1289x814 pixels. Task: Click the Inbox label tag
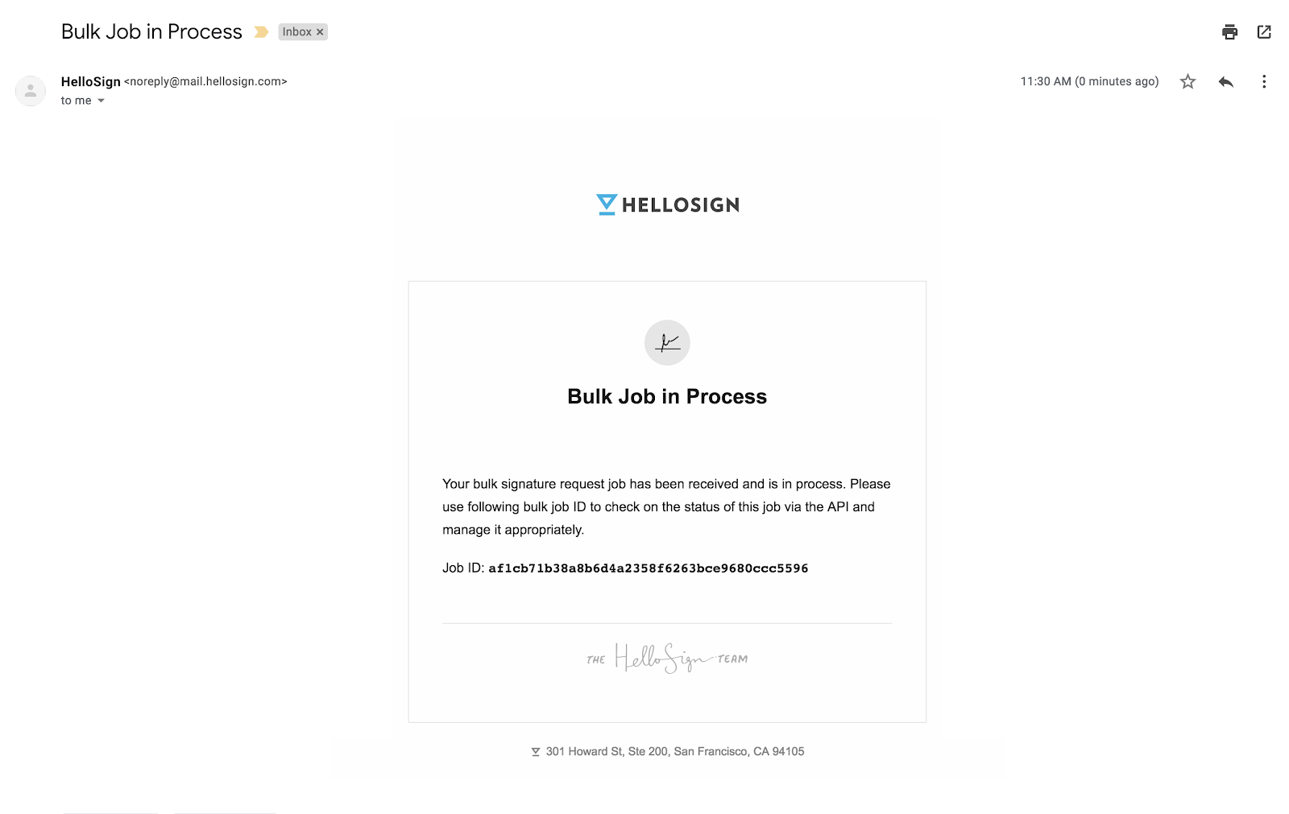pos(296,32)
